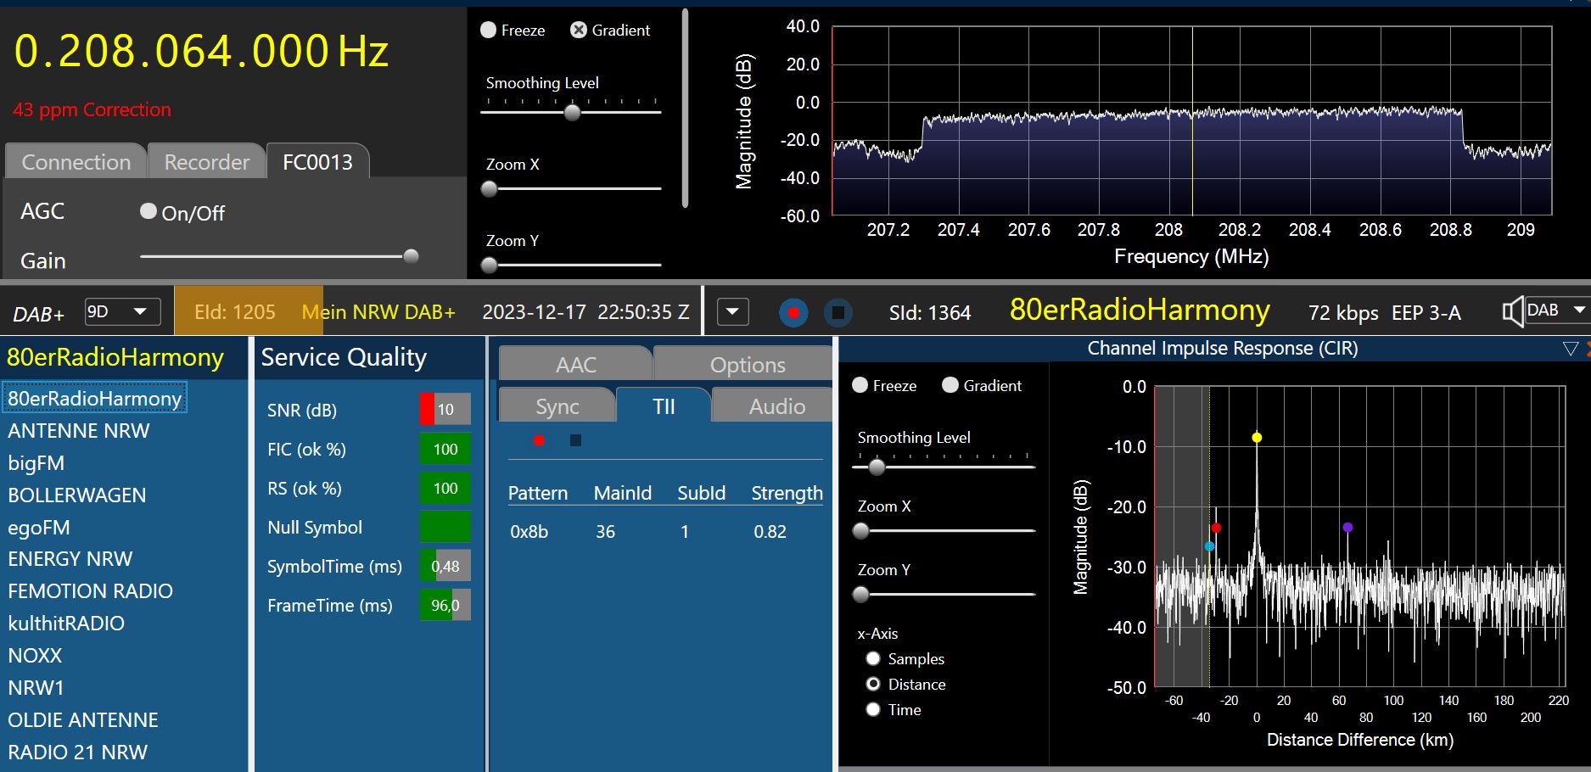Click the dark square stop button
1591x772 pixels.
point(838,313)
